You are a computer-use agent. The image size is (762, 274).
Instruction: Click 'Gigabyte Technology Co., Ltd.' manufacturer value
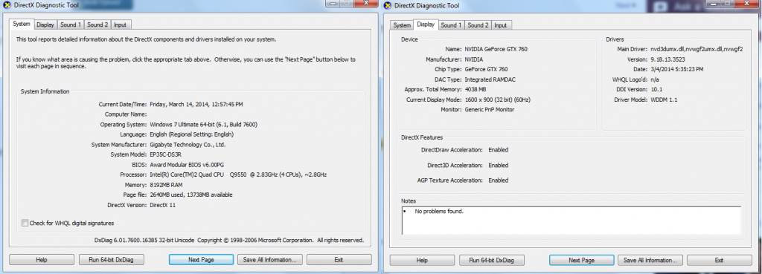188,145
